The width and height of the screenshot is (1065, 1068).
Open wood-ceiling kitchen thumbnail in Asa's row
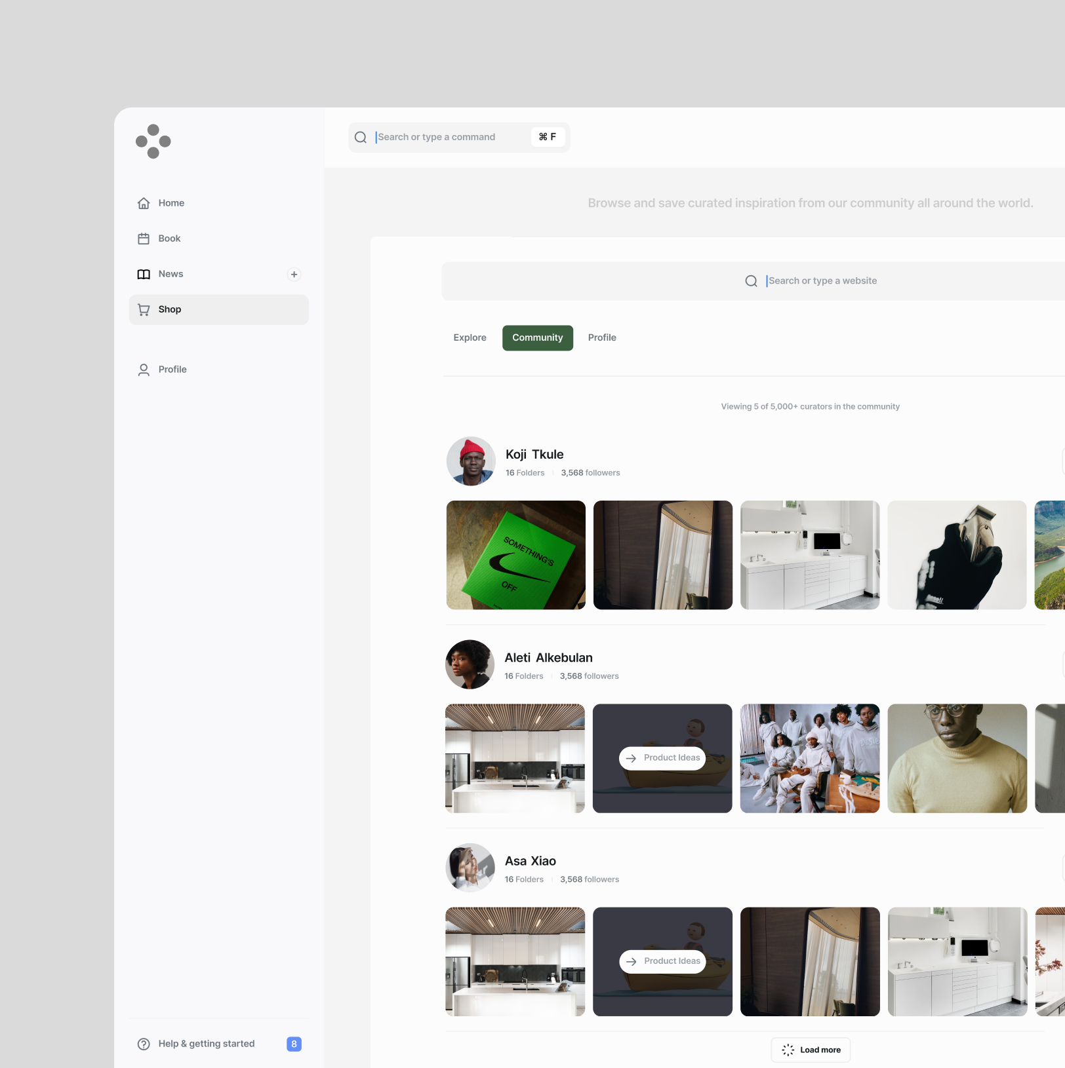(x=515, y=961)
